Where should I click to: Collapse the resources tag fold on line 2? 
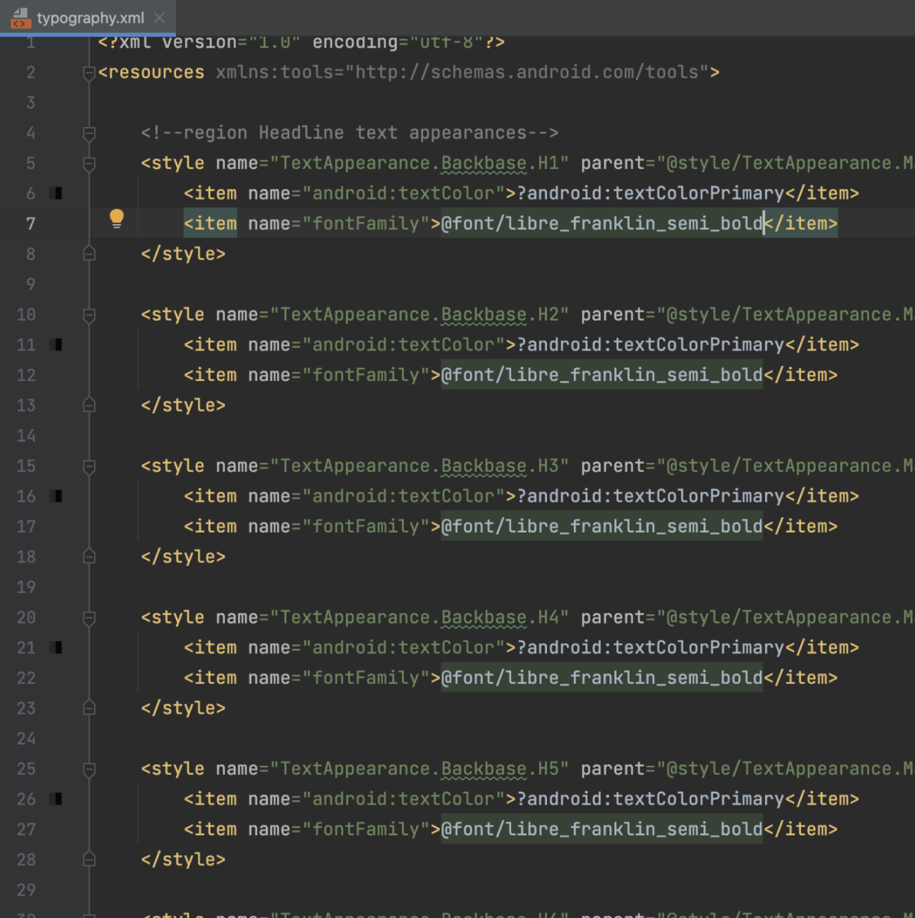89,73
